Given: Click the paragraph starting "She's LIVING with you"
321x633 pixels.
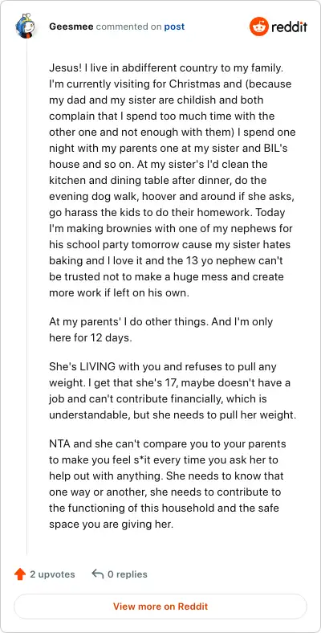Looking at the screenshot, I should coord(173,391).
